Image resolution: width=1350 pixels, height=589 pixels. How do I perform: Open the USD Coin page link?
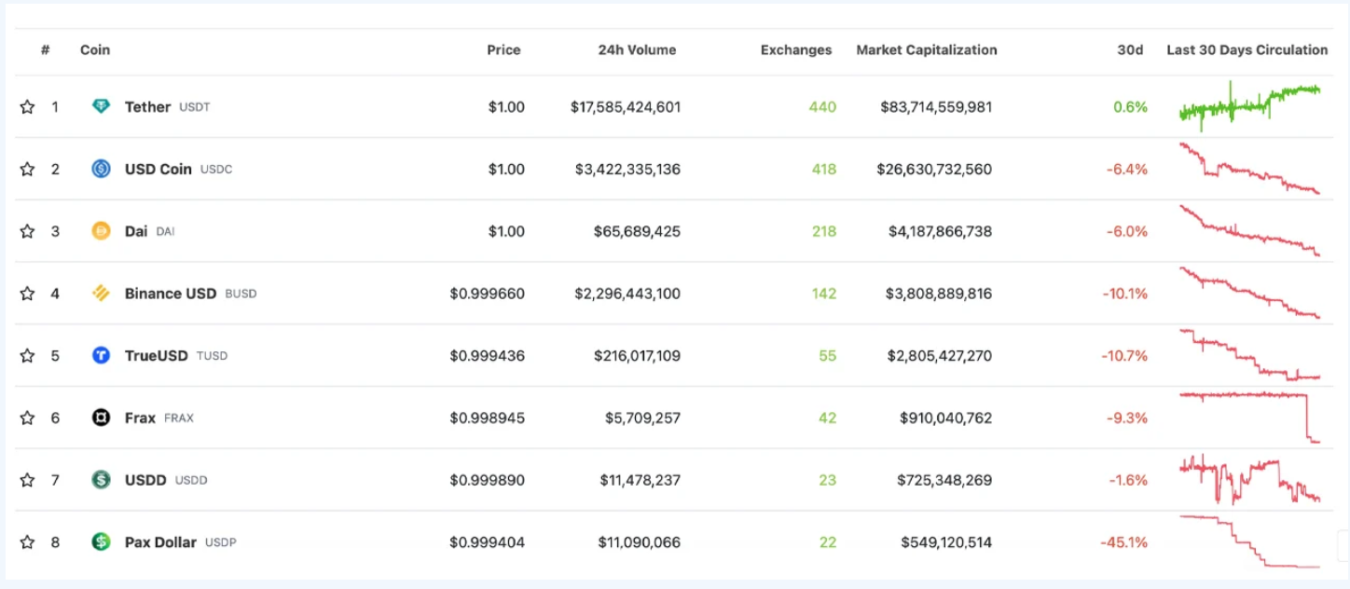tap(158, 170)
